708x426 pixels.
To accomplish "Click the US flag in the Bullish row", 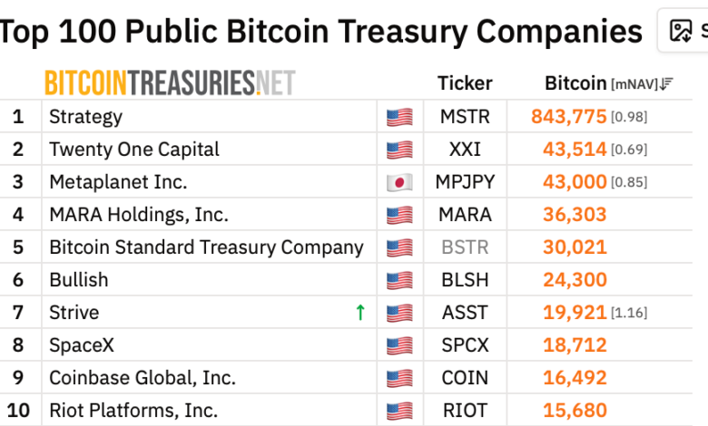I will click(x=399, y=280).
